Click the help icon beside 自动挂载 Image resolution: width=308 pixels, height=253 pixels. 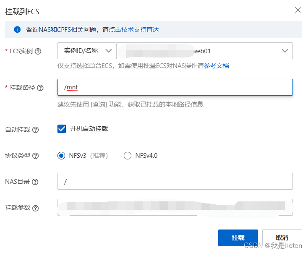[36, 130]
